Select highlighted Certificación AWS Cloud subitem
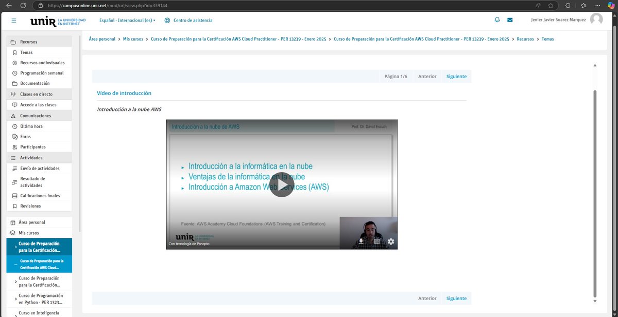The width and height of the screenshot is (618, 317). pos(40,264)
